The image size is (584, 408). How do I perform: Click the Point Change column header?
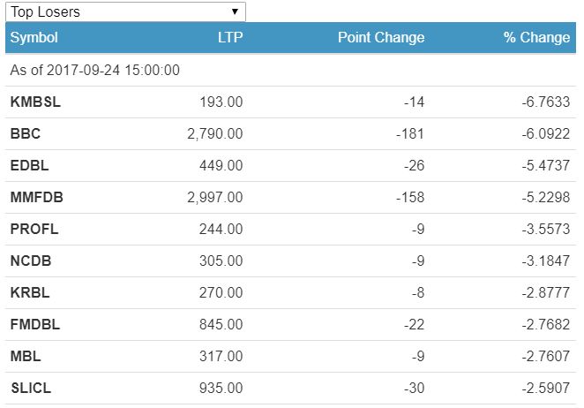(x=381, y=38)
